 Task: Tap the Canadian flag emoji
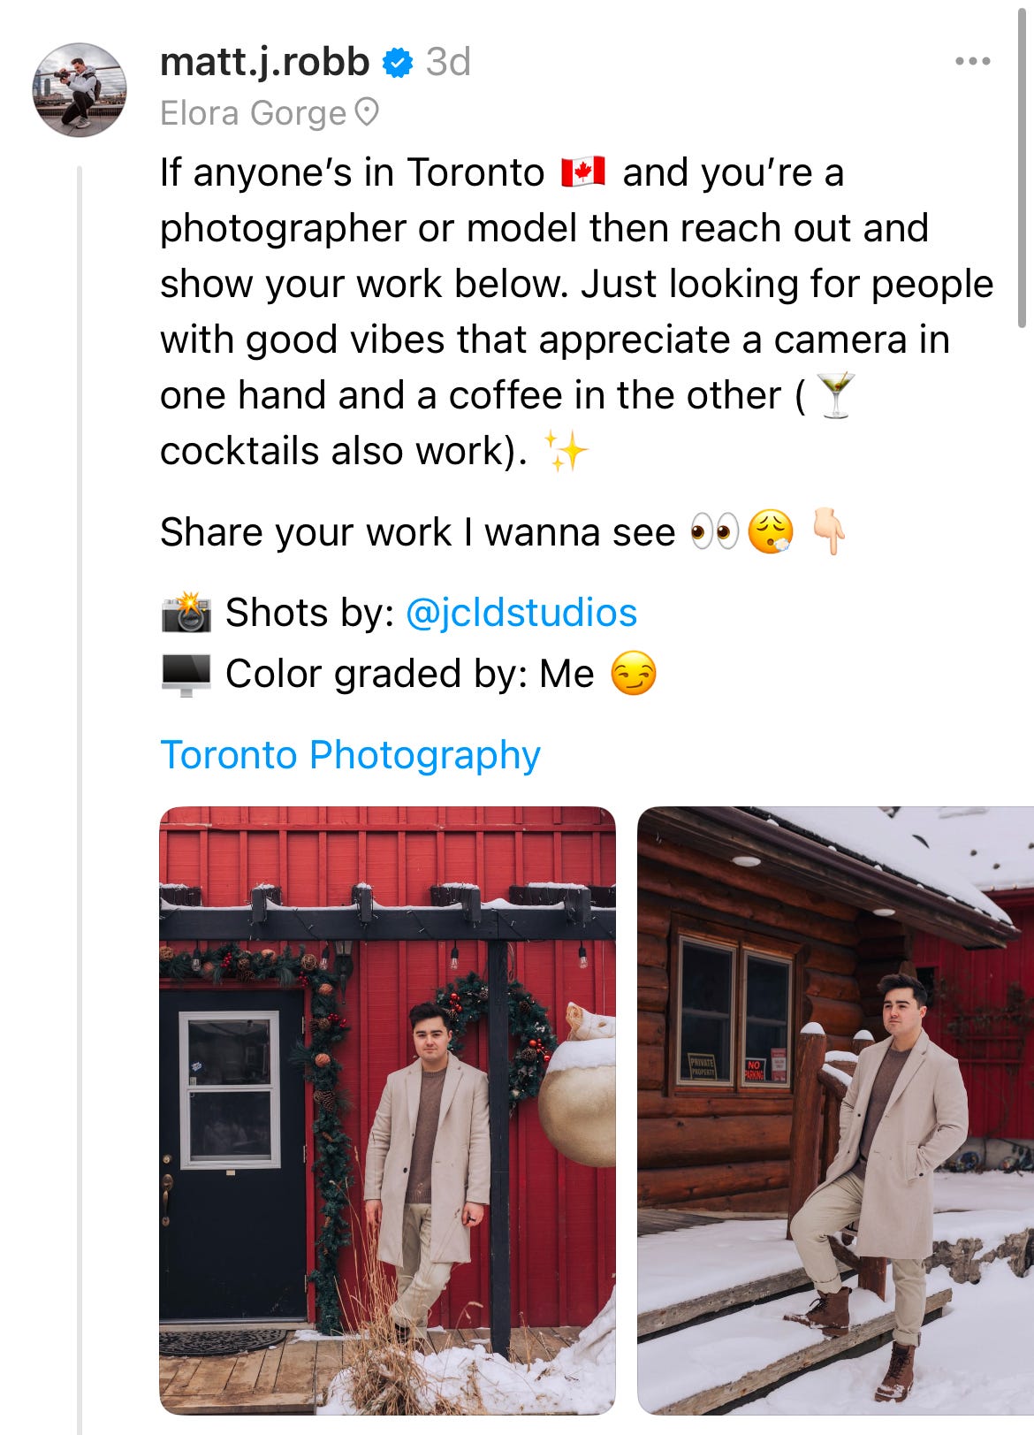(x=583, y=172)
